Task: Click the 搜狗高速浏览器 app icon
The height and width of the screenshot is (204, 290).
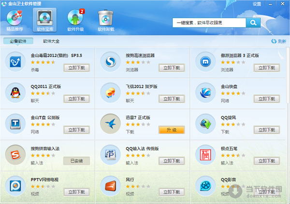Action: tap(110, 62)
